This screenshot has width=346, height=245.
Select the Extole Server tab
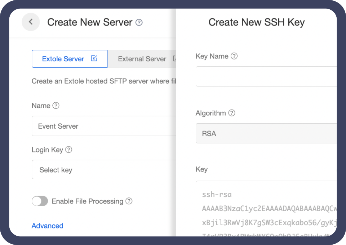[70, 59]
